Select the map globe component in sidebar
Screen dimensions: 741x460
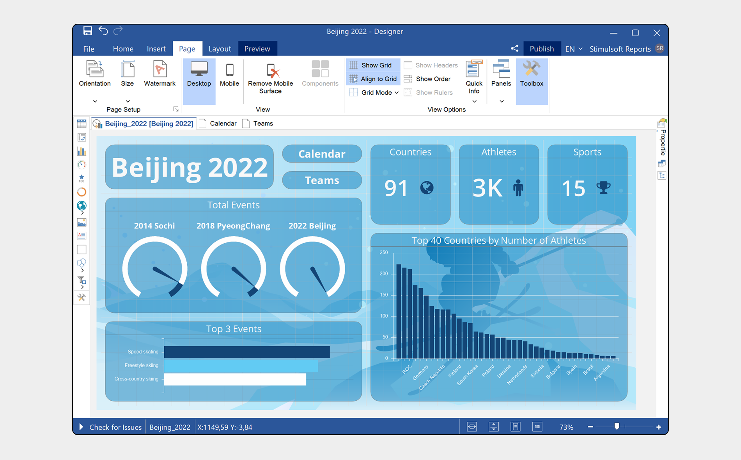[x=82, y=205]
